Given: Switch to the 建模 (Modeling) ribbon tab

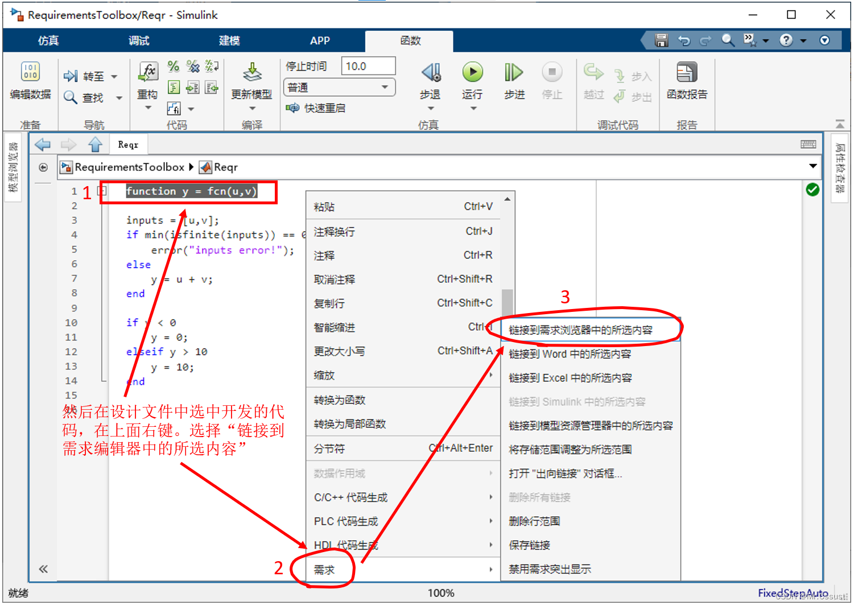Looking at the screenshot, I should 229,41.
